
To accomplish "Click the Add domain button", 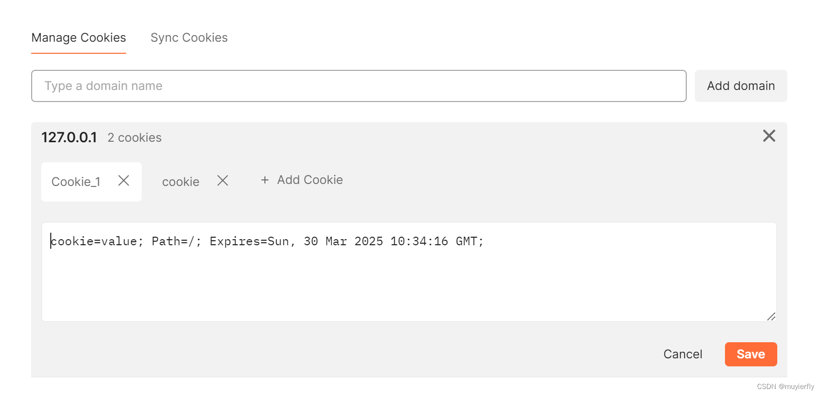I will (x=741, y=86).
